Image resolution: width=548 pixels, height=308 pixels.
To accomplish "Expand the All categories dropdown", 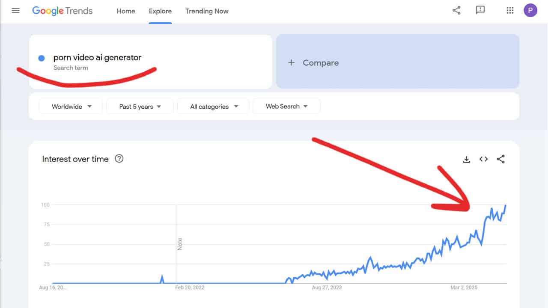I will coord(213,107).
